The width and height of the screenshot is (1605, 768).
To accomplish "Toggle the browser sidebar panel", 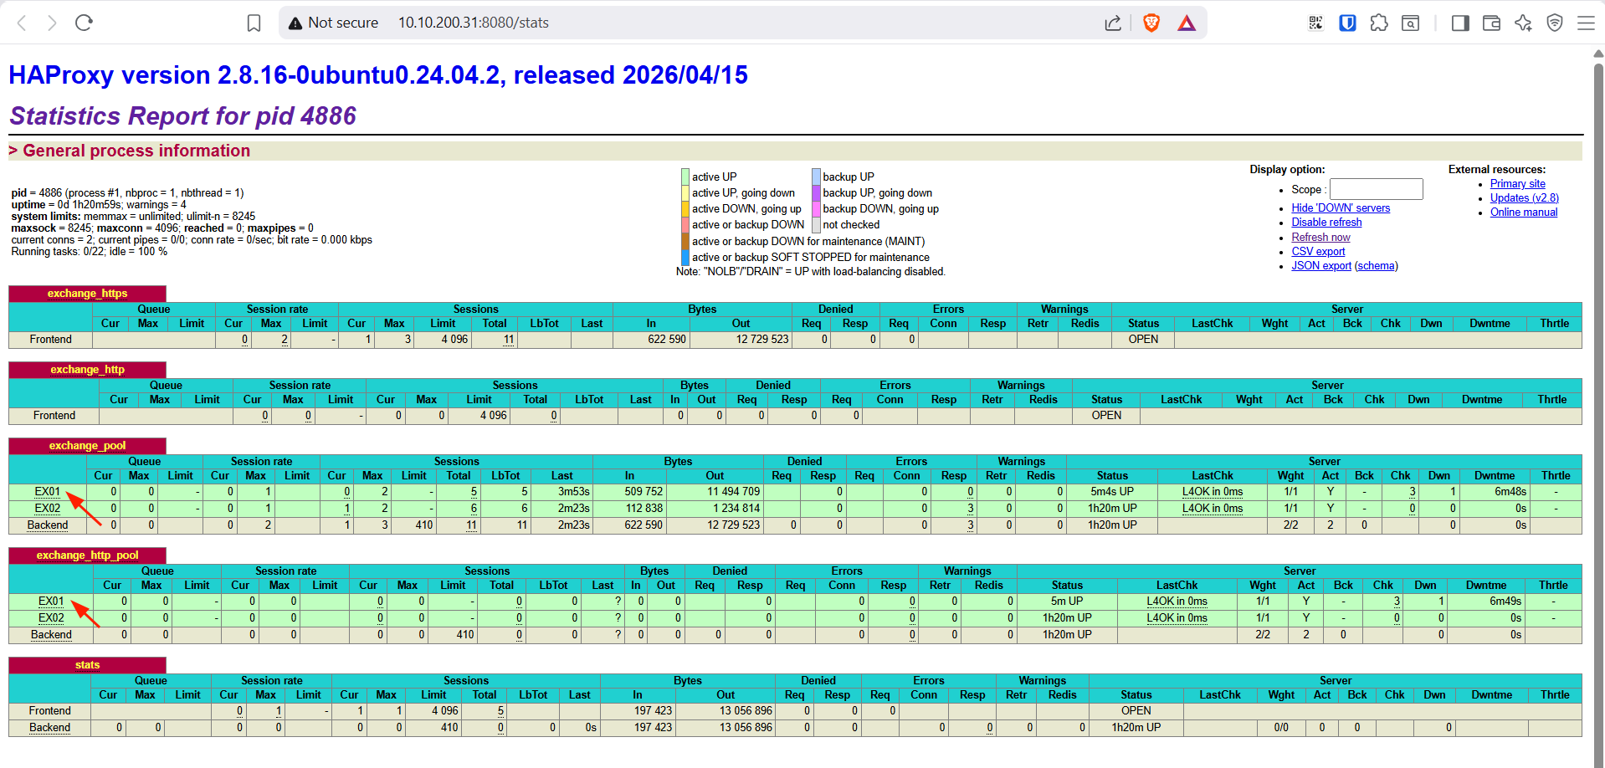I will click(x=1460, y=23).
